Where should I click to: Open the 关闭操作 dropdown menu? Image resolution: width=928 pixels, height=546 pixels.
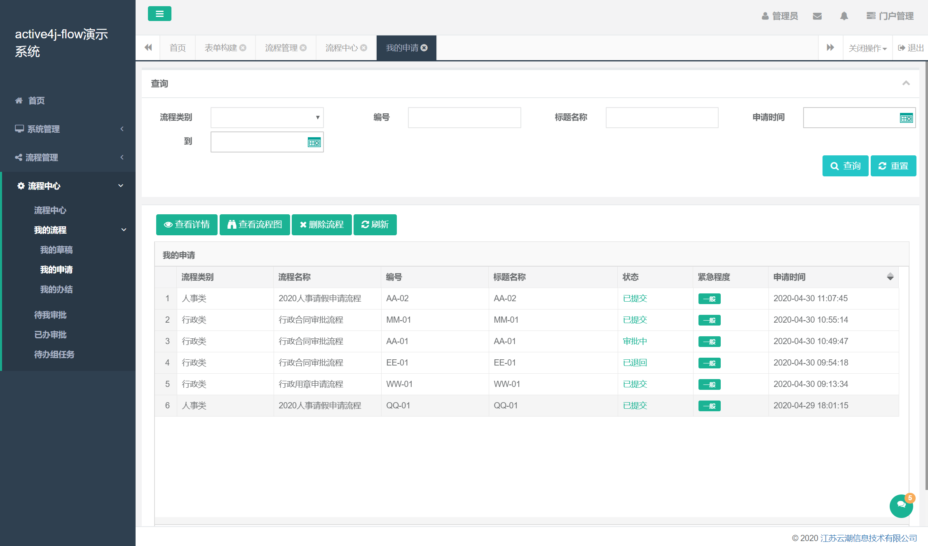click(867, 48)
